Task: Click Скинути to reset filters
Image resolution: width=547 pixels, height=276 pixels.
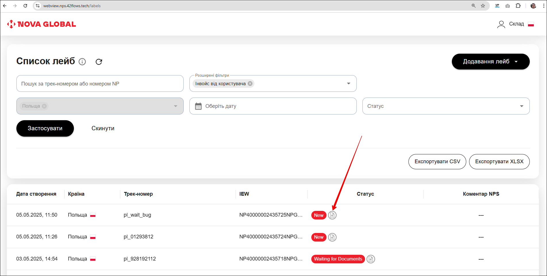Action: pyautogui.click(x=103, y=128)
